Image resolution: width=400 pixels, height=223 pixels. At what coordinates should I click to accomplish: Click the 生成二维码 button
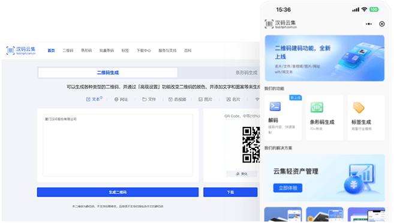pyautogui.click(x=118, y=192)
